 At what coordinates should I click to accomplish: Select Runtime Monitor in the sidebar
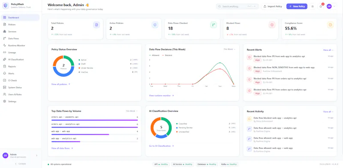point(20,45)
